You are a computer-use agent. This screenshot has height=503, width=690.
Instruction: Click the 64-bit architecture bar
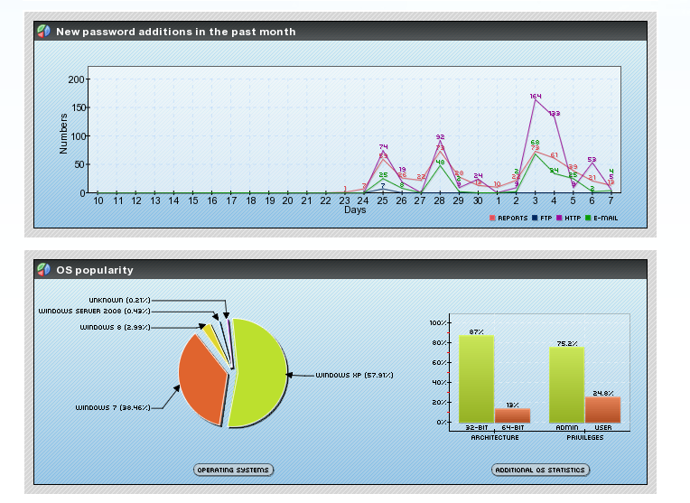[x=513, y=415]
